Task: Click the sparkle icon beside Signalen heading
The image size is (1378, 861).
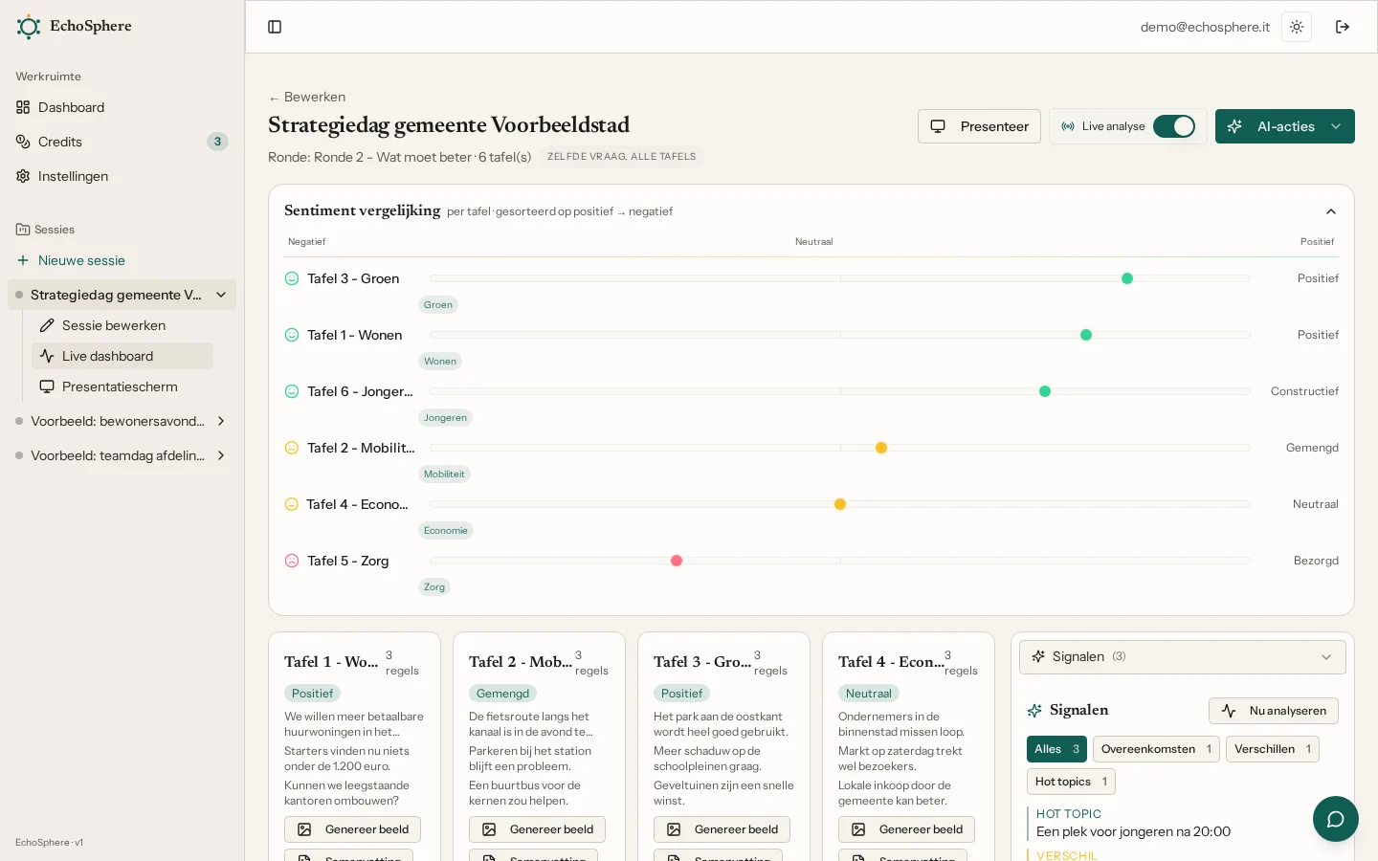Action: (x=1034, y=711)
